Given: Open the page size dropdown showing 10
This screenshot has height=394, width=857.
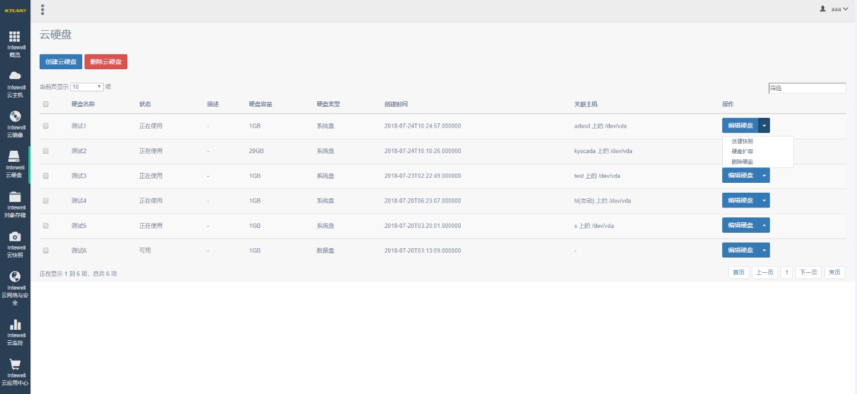Looking at the screenshot, I should click(x=87, y=87).
